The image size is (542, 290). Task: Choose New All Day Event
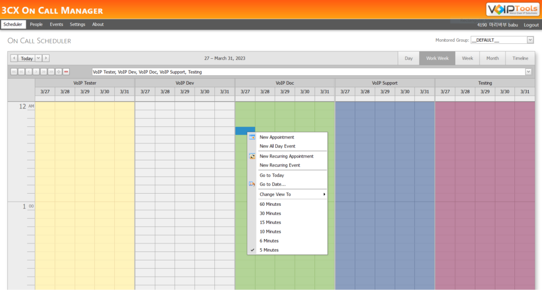point(287,146)
